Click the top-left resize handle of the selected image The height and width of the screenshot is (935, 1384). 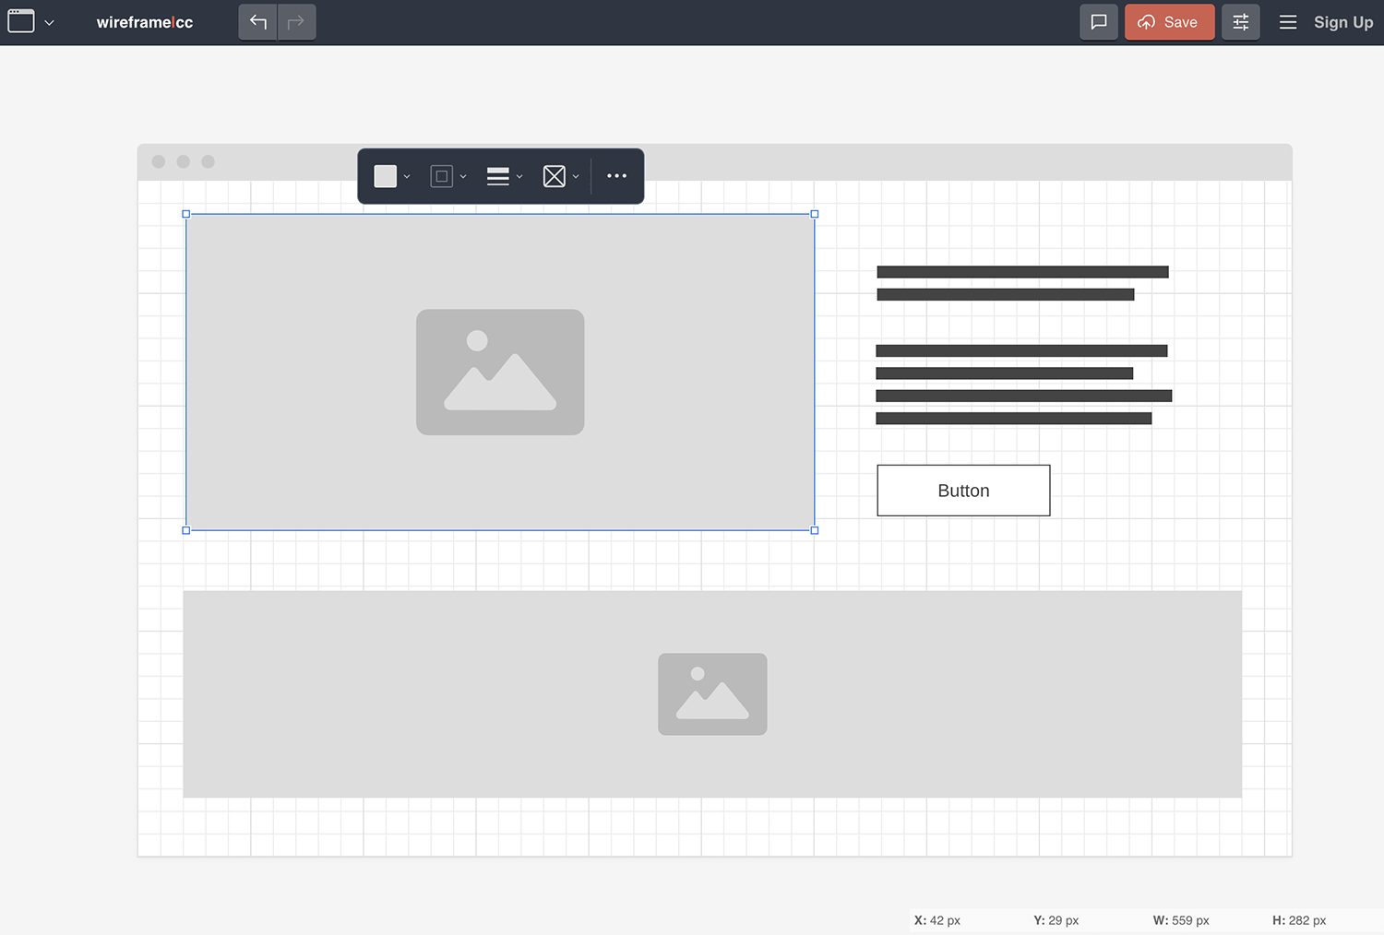[186, 214]
